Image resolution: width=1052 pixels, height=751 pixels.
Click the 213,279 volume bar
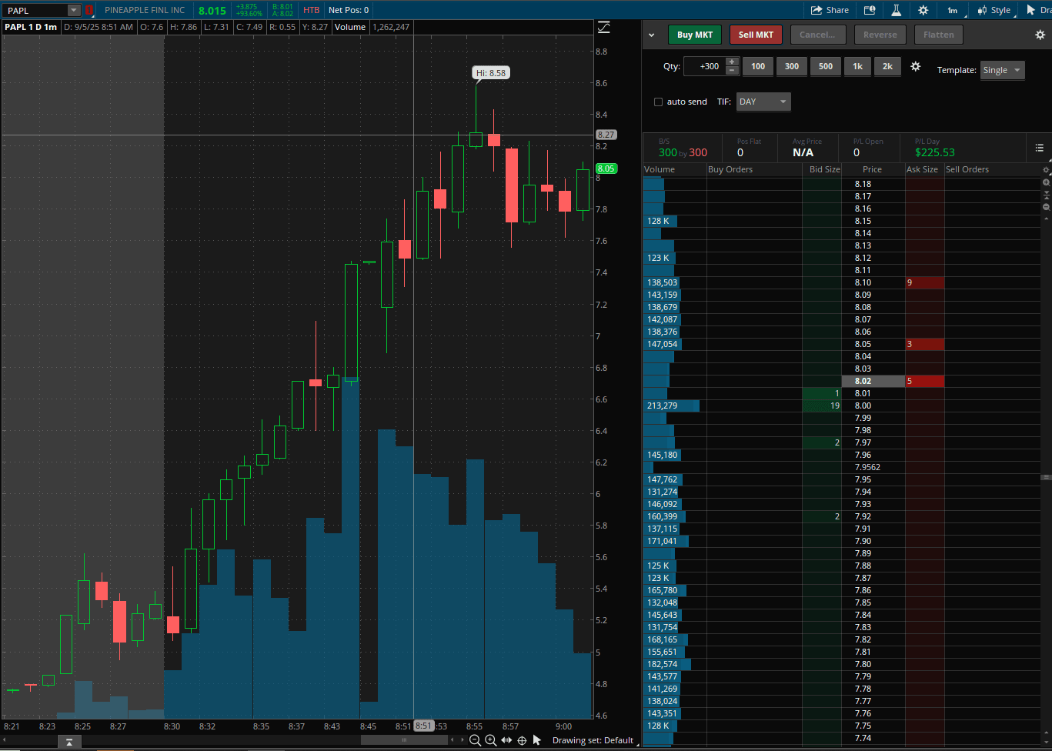coord(672,406)
